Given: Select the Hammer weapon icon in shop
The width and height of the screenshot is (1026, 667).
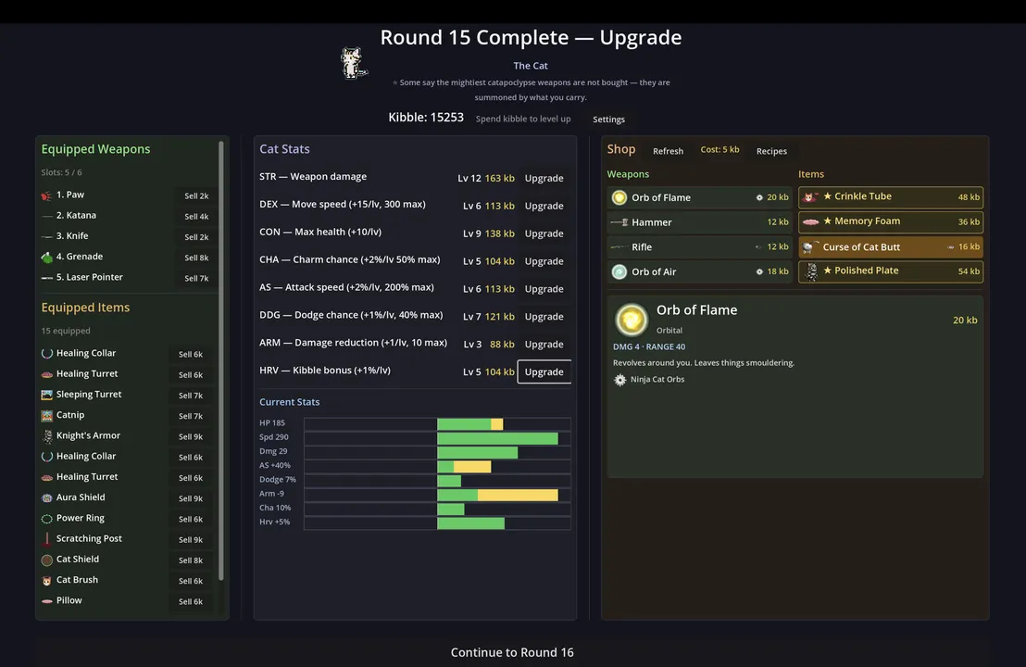Looking at the screenshot, I should (x=619, y=222).
